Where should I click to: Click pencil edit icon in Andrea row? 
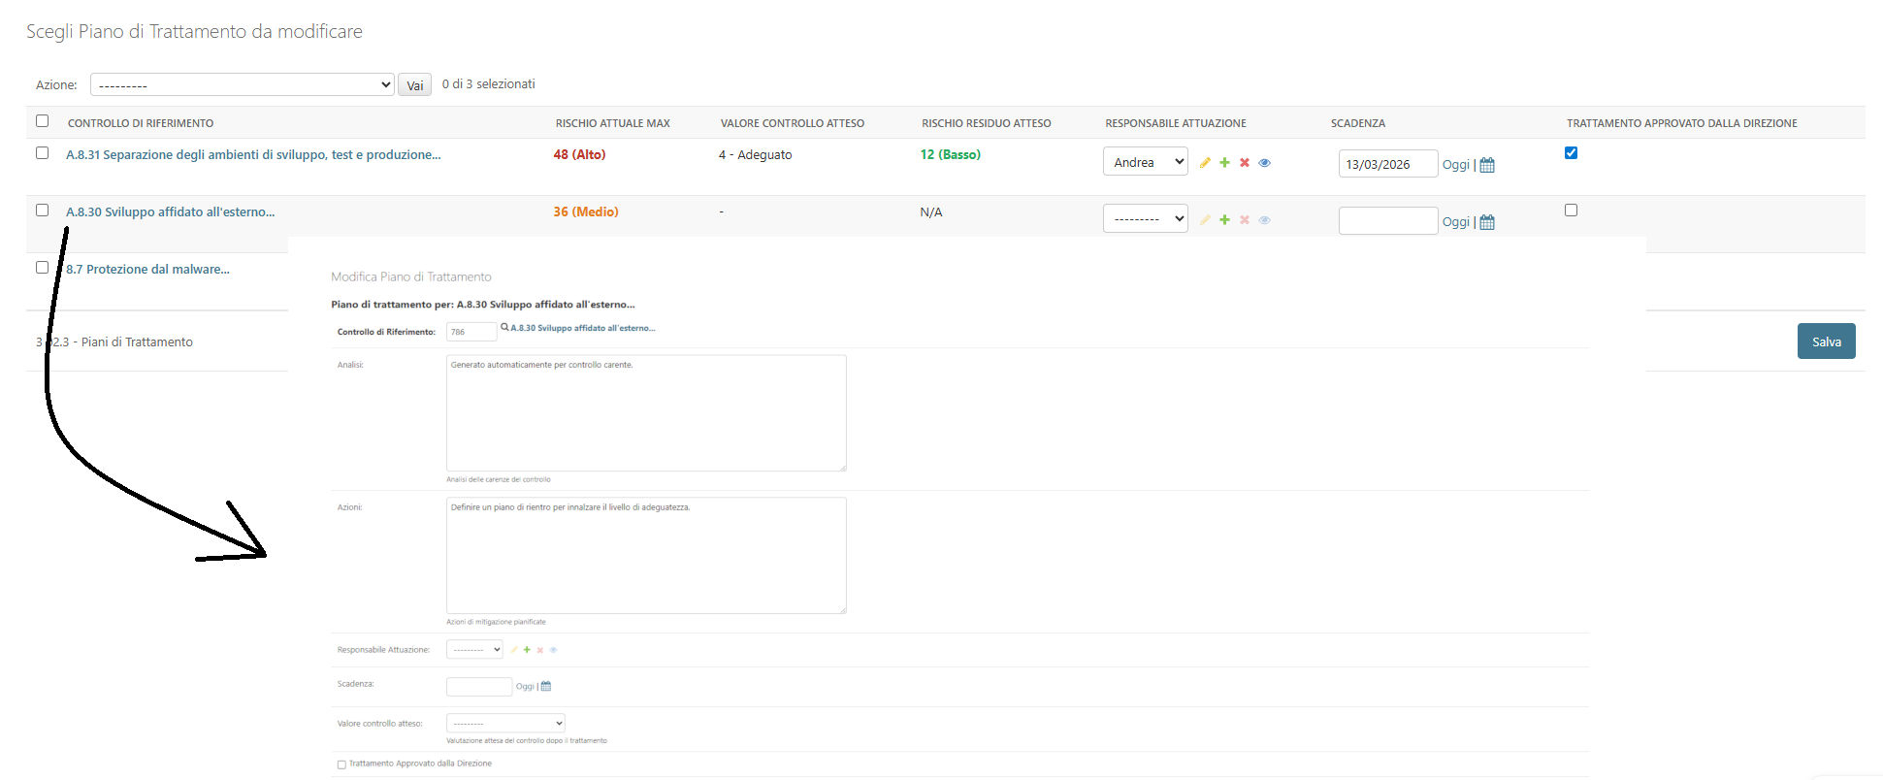pyautogui.click(x=1205, y=163)
